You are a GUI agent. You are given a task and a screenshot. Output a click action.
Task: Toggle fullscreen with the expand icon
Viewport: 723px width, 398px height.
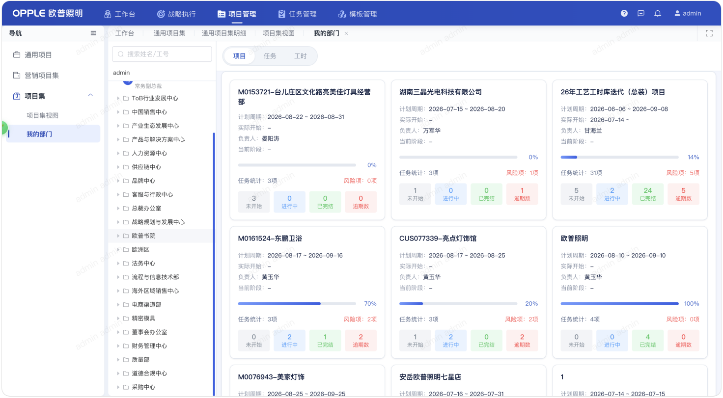[x=709, y=33]
